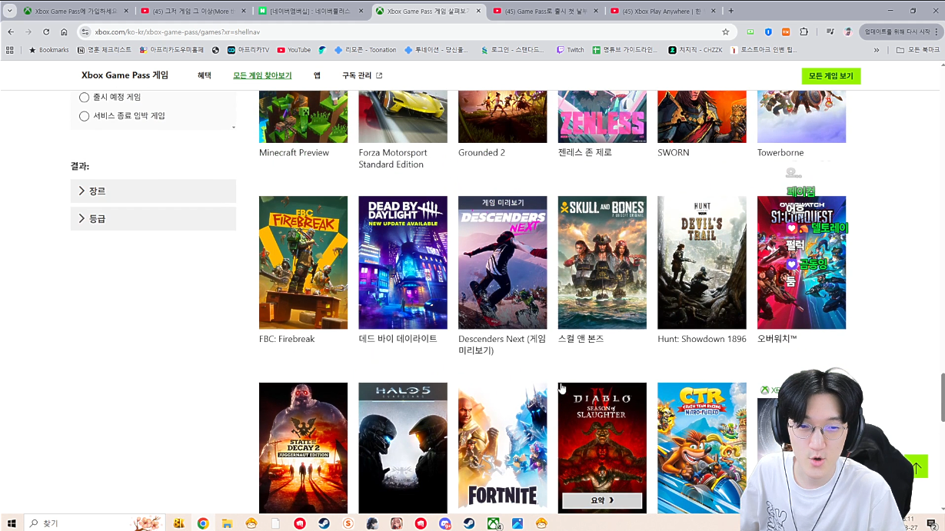
Task: Click the green 모든 게임 보기 button
Action: [x=830, y=76]
